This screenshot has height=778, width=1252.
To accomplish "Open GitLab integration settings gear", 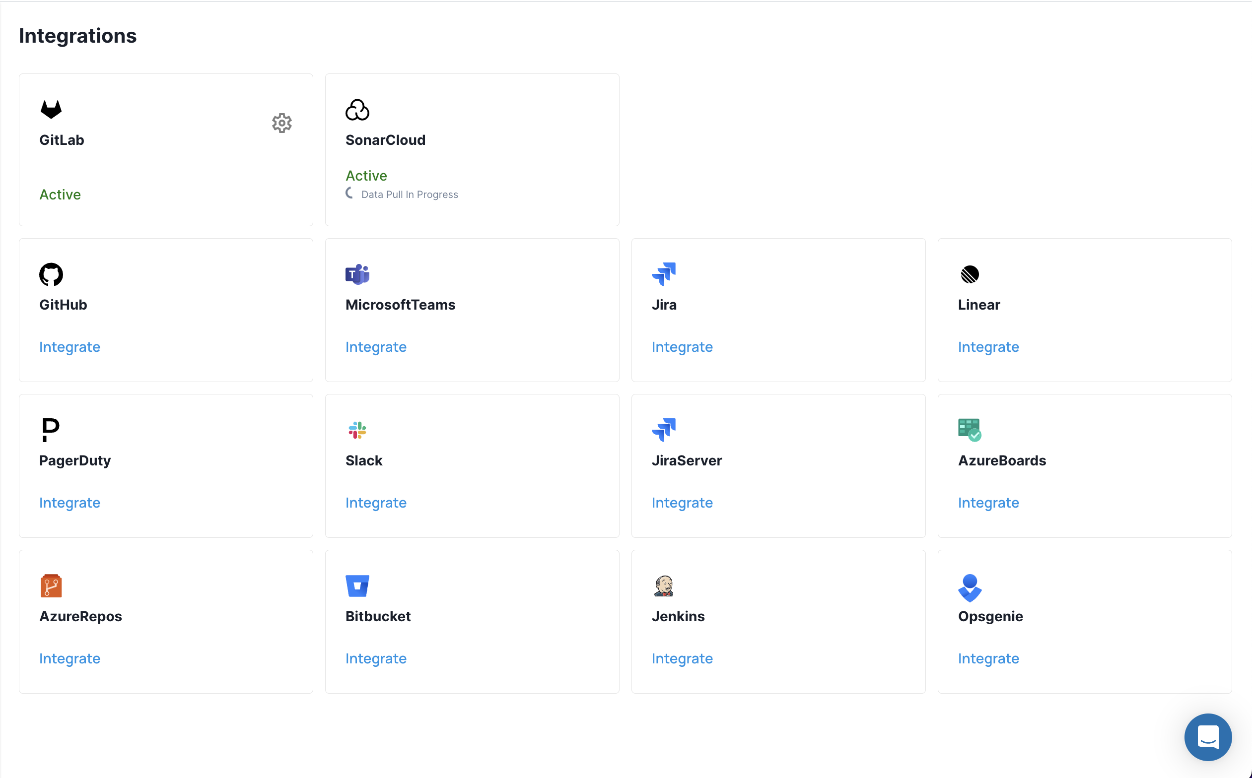I will 281,123.
